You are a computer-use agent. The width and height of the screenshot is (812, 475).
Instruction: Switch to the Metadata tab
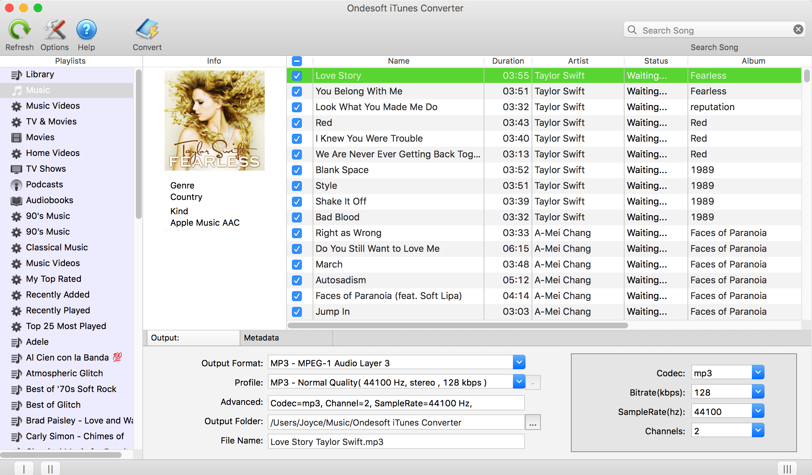click(x=261, y=337)
